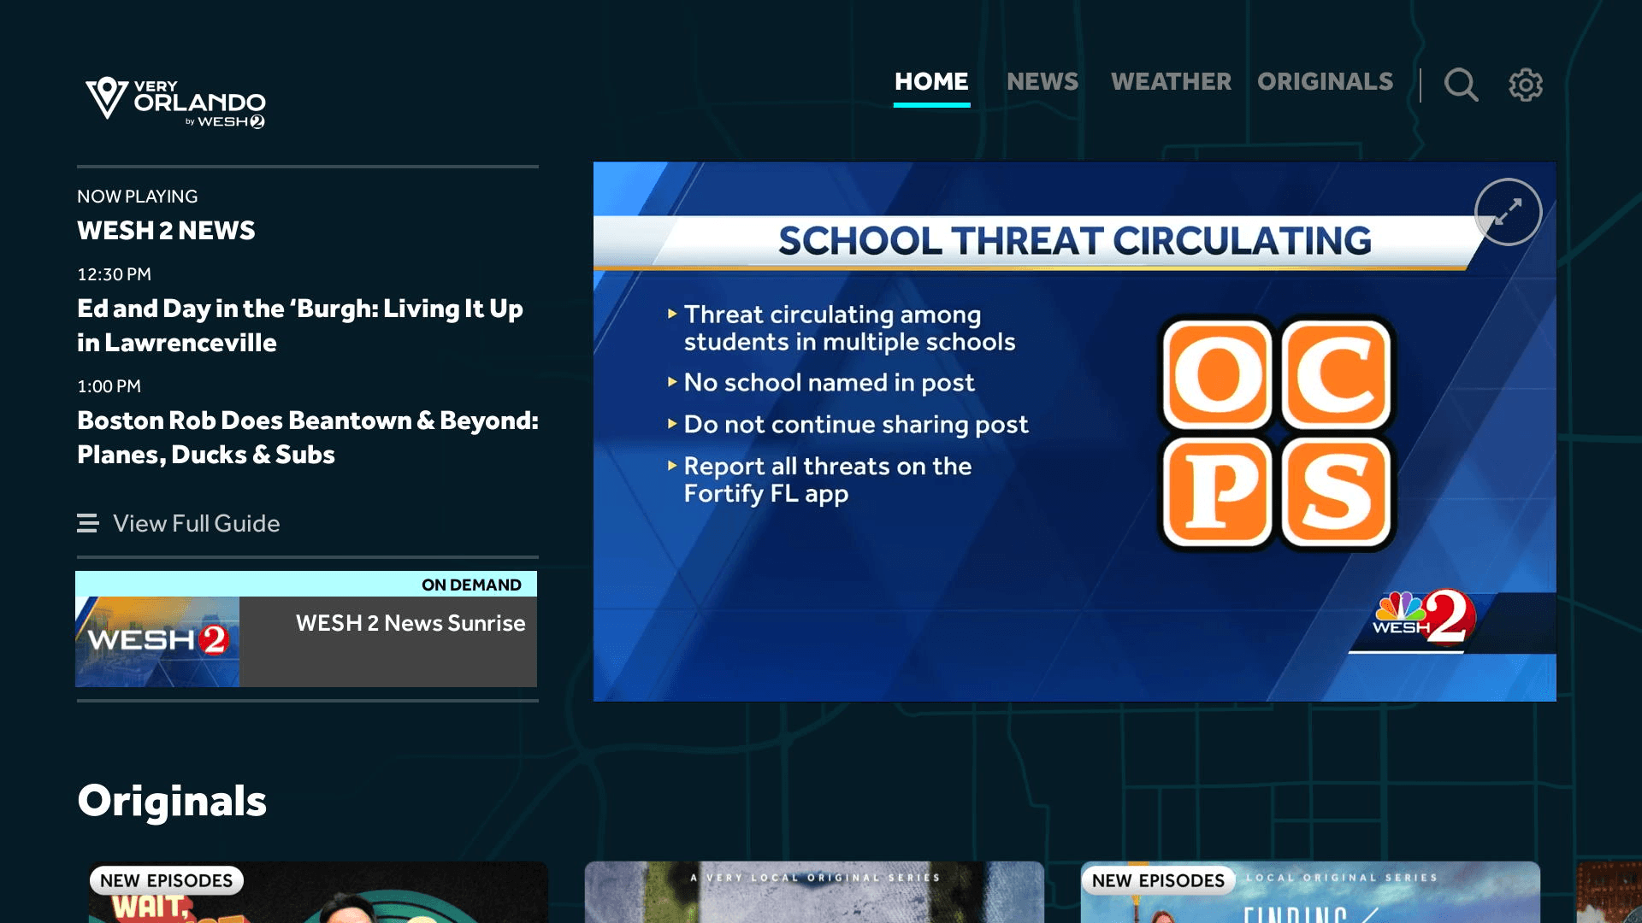Select the 12:30 PM Ed and Day program
1642x923 pixels.
point(299,325)
